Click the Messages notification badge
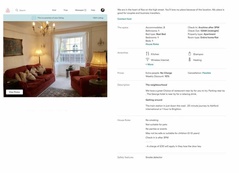 [85, 10]
